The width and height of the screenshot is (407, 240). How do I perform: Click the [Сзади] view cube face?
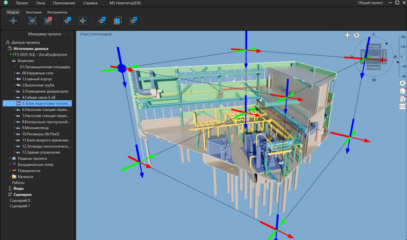374,46
